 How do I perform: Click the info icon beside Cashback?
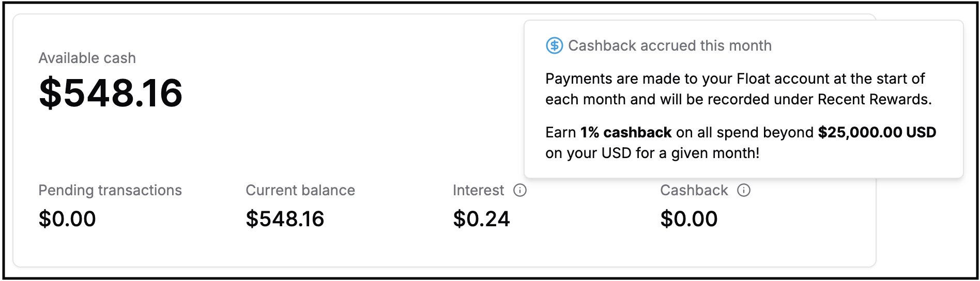pos(744,191)
